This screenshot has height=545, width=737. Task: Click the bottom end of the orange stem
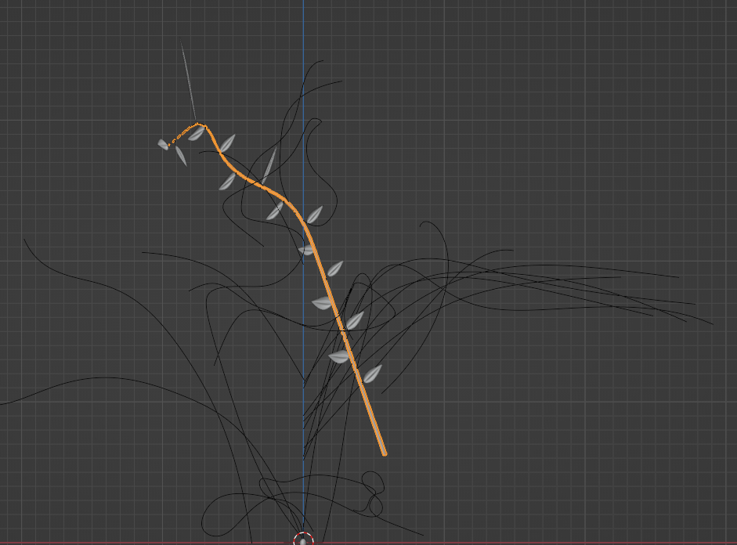coord(384,453)
